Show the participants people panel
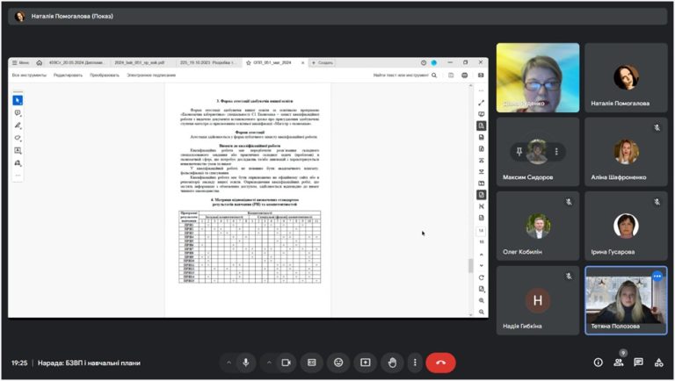The width and height of the screenshot is (675, 381). click(x=619, y=363)
